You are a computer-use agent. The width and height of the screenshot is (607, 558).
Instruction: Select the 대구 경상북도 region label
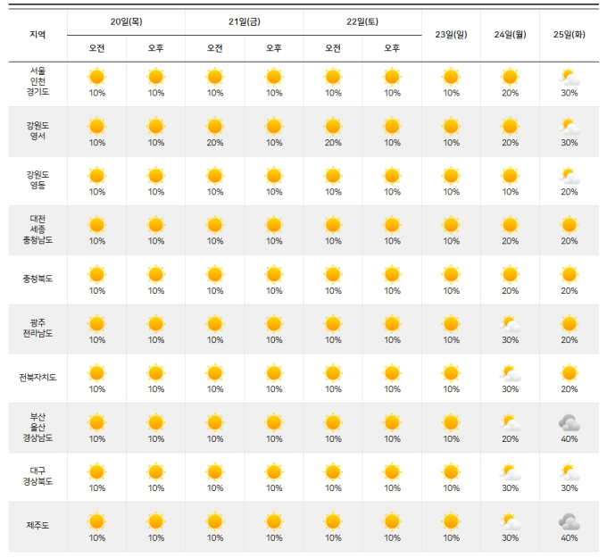click(37, 476)
